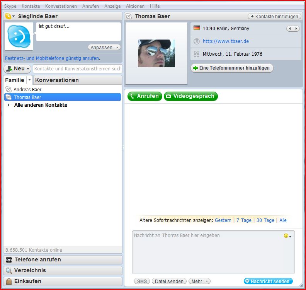Click the telephone icon in Telefone anrufen

tap(9, 260)
